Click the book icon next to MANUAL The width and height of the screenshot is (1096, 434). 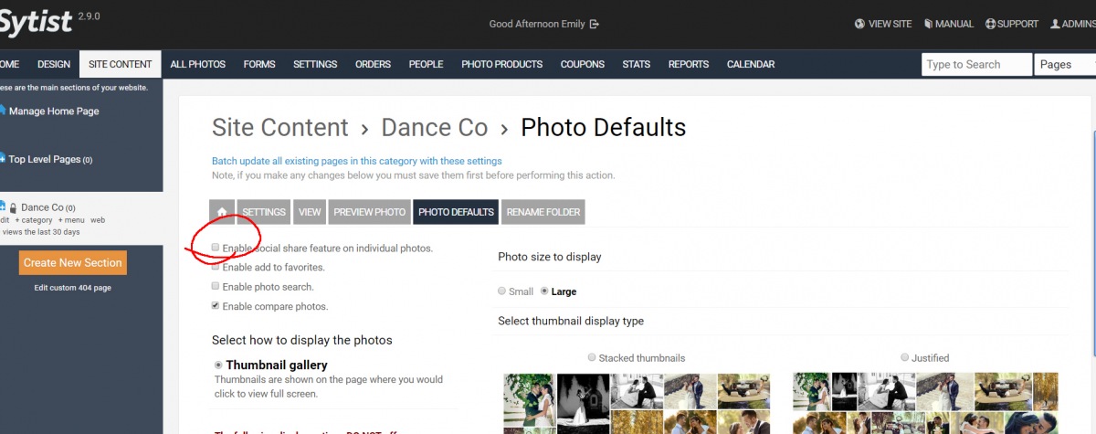(x=928, y=24)
